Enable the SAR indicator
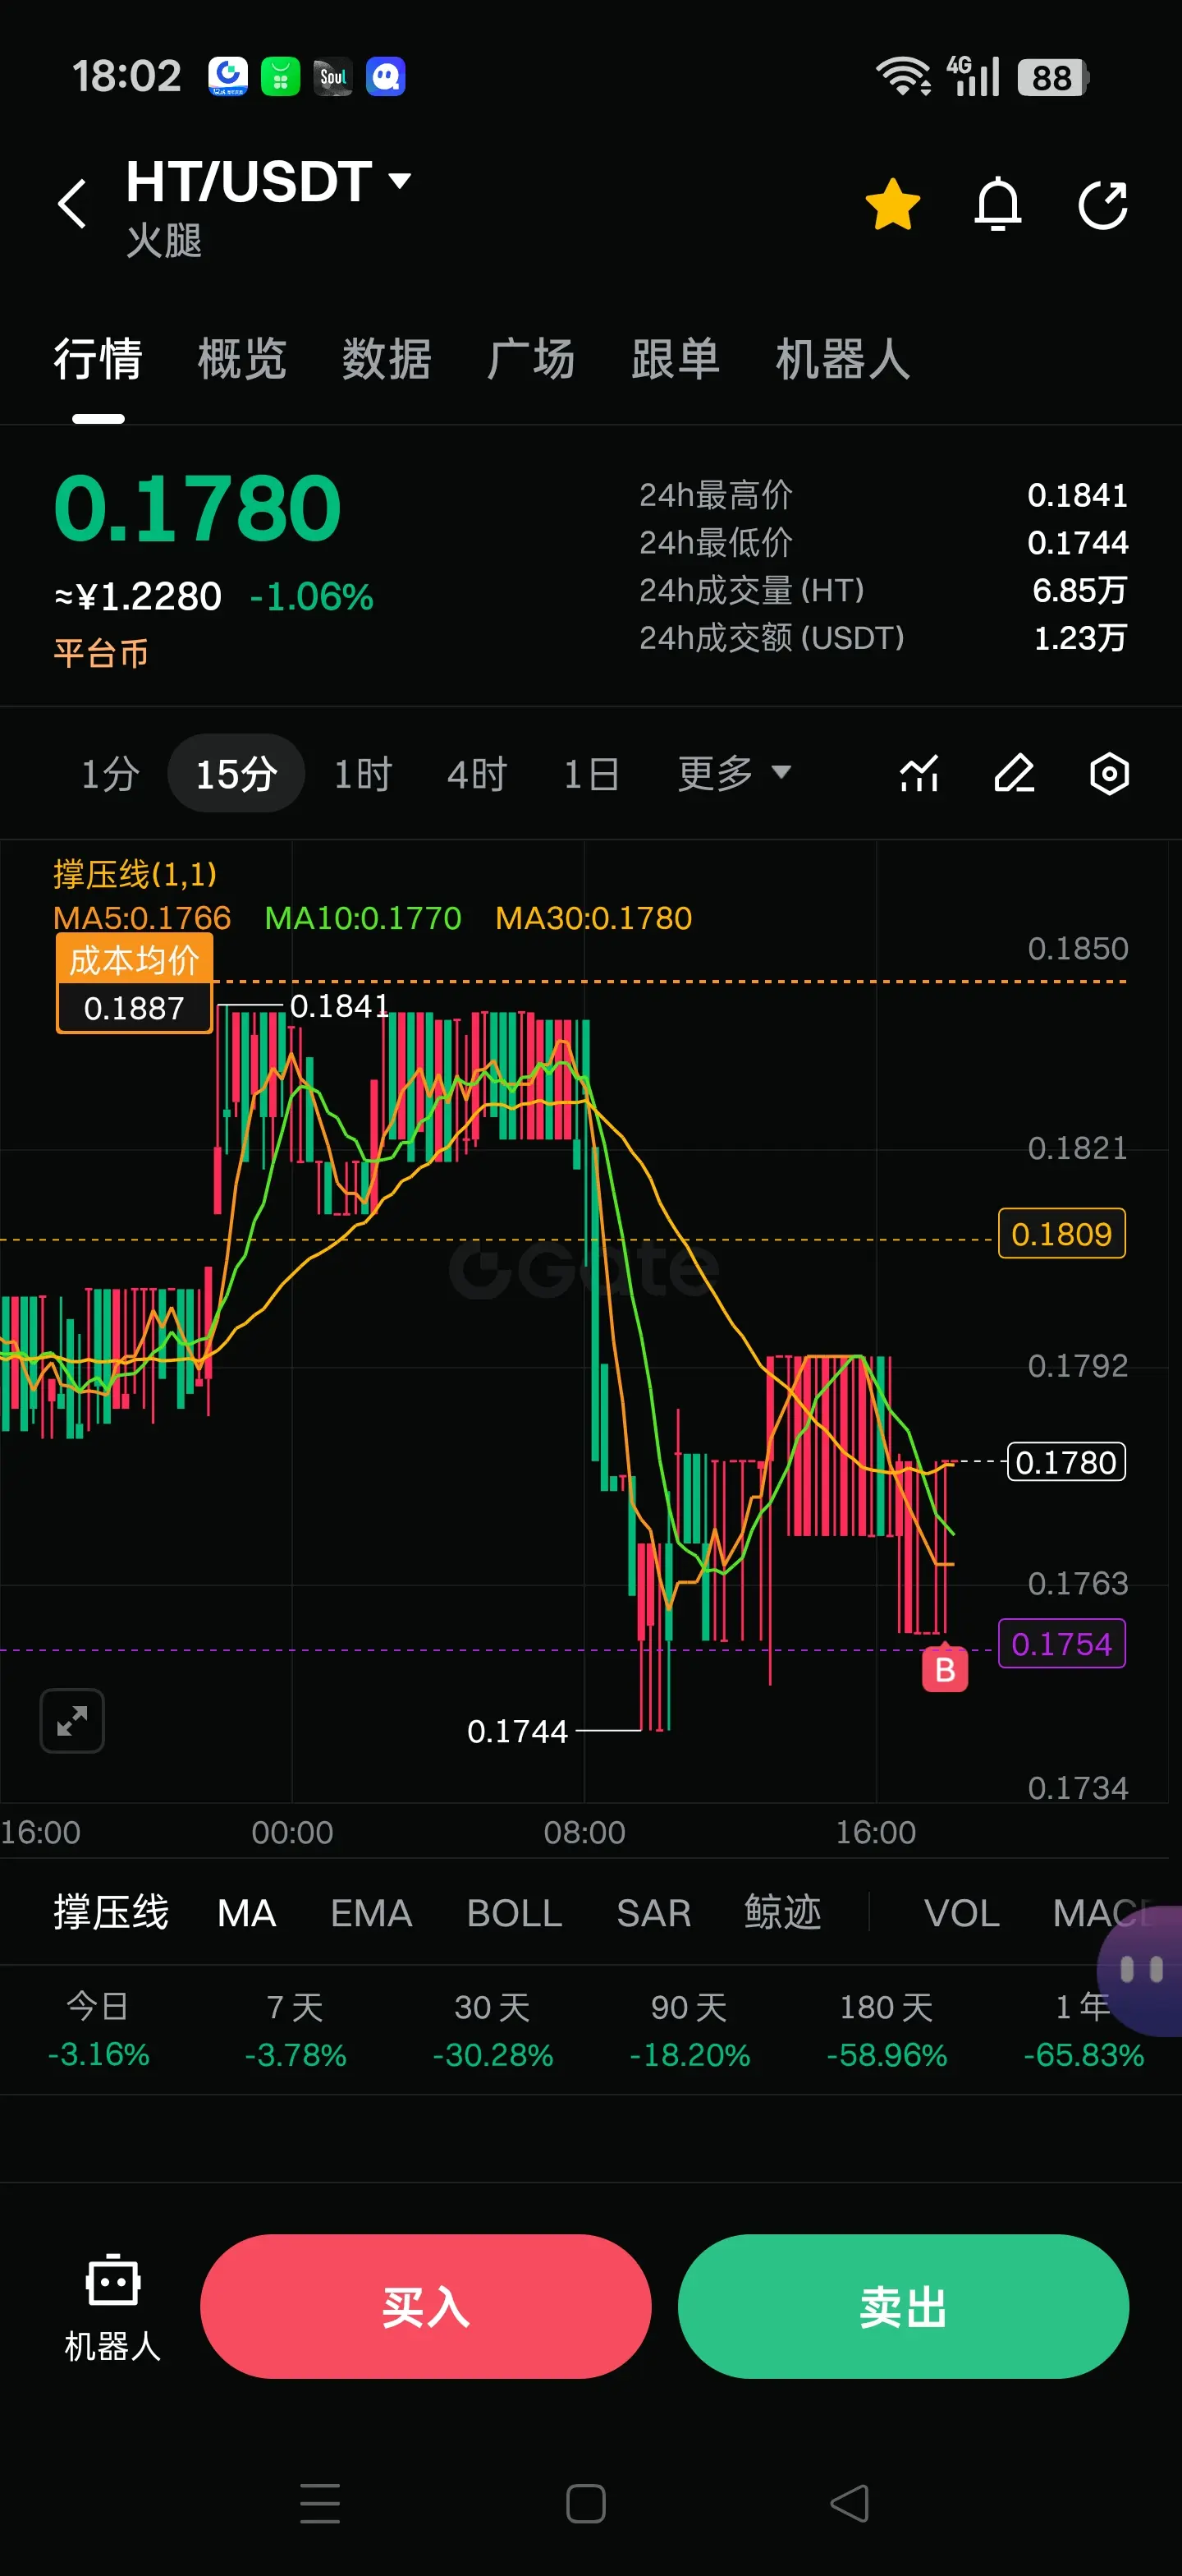 [653, 1912]
